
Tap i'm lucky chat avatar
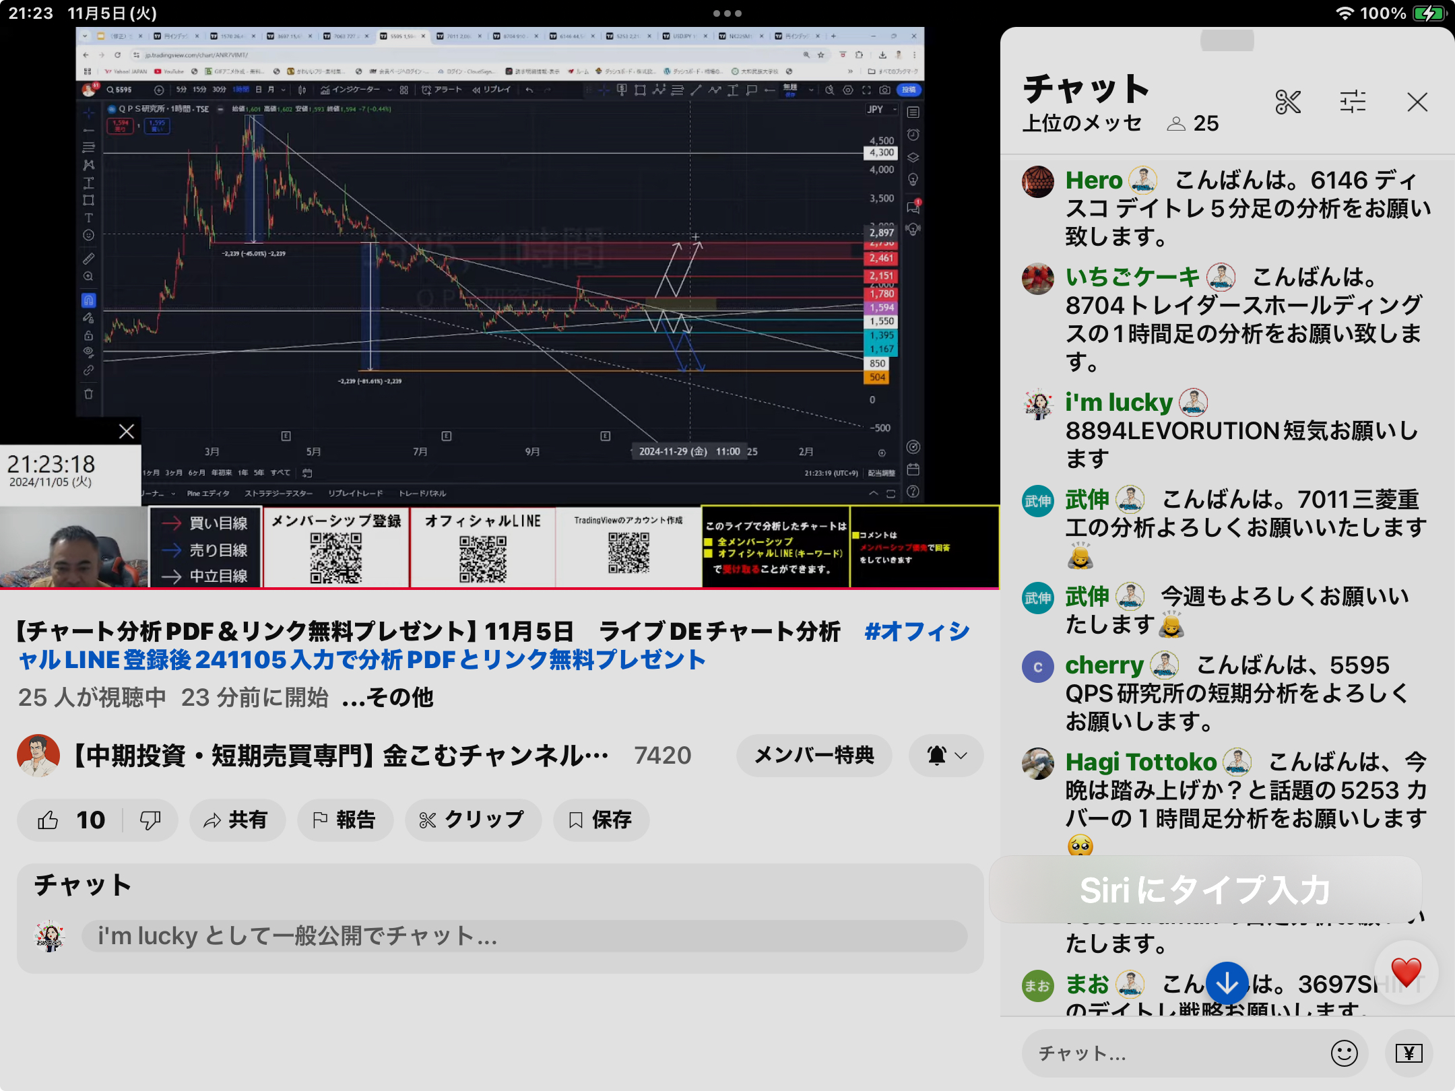tap(1038, 403)
